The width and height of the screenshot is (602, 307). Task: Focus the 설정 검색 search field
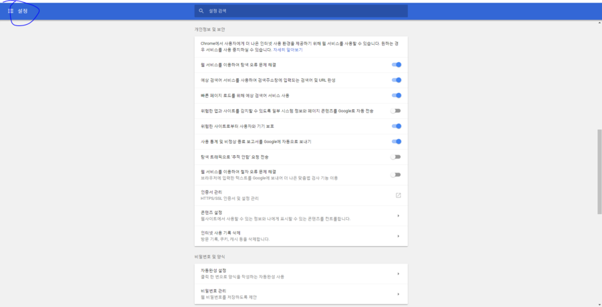click(301, 11)
